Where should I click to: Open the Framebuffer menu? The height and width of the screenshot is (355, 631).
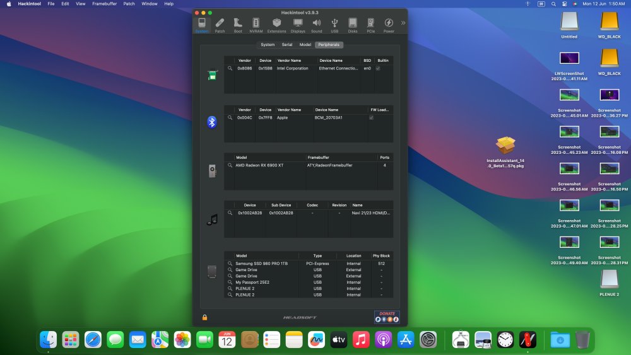(x=104, y=4)
